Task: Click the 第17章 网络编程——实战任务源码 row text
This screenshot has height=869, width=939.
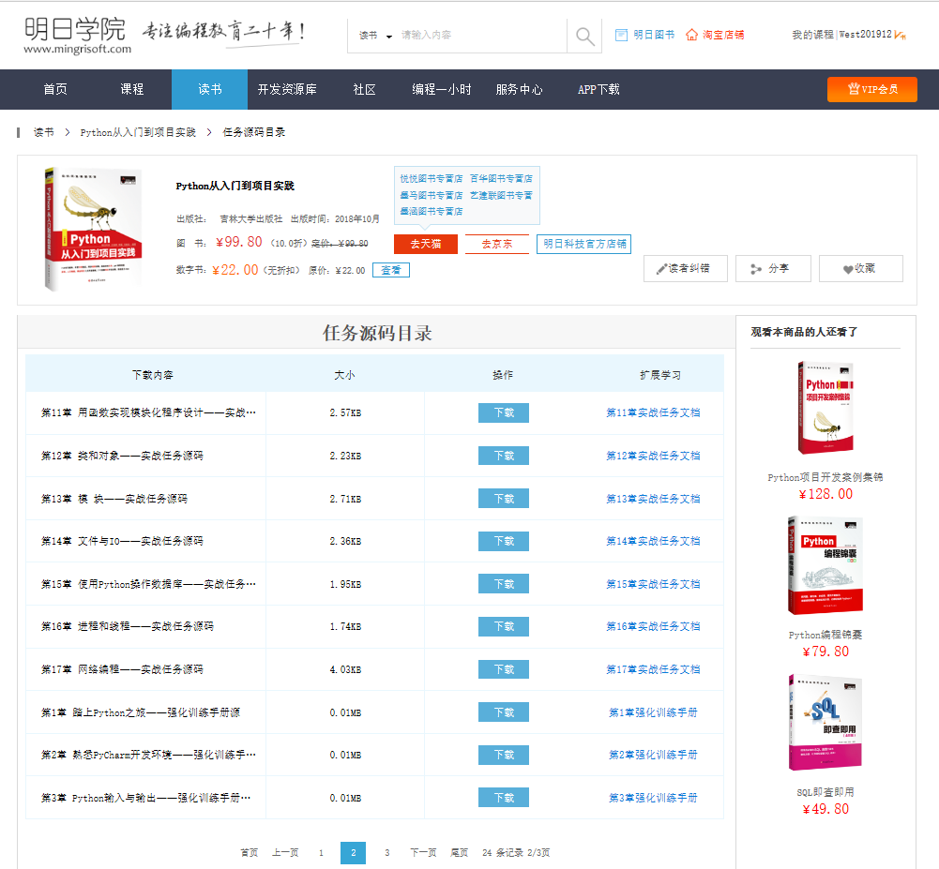Action: (x=122, y=669)
